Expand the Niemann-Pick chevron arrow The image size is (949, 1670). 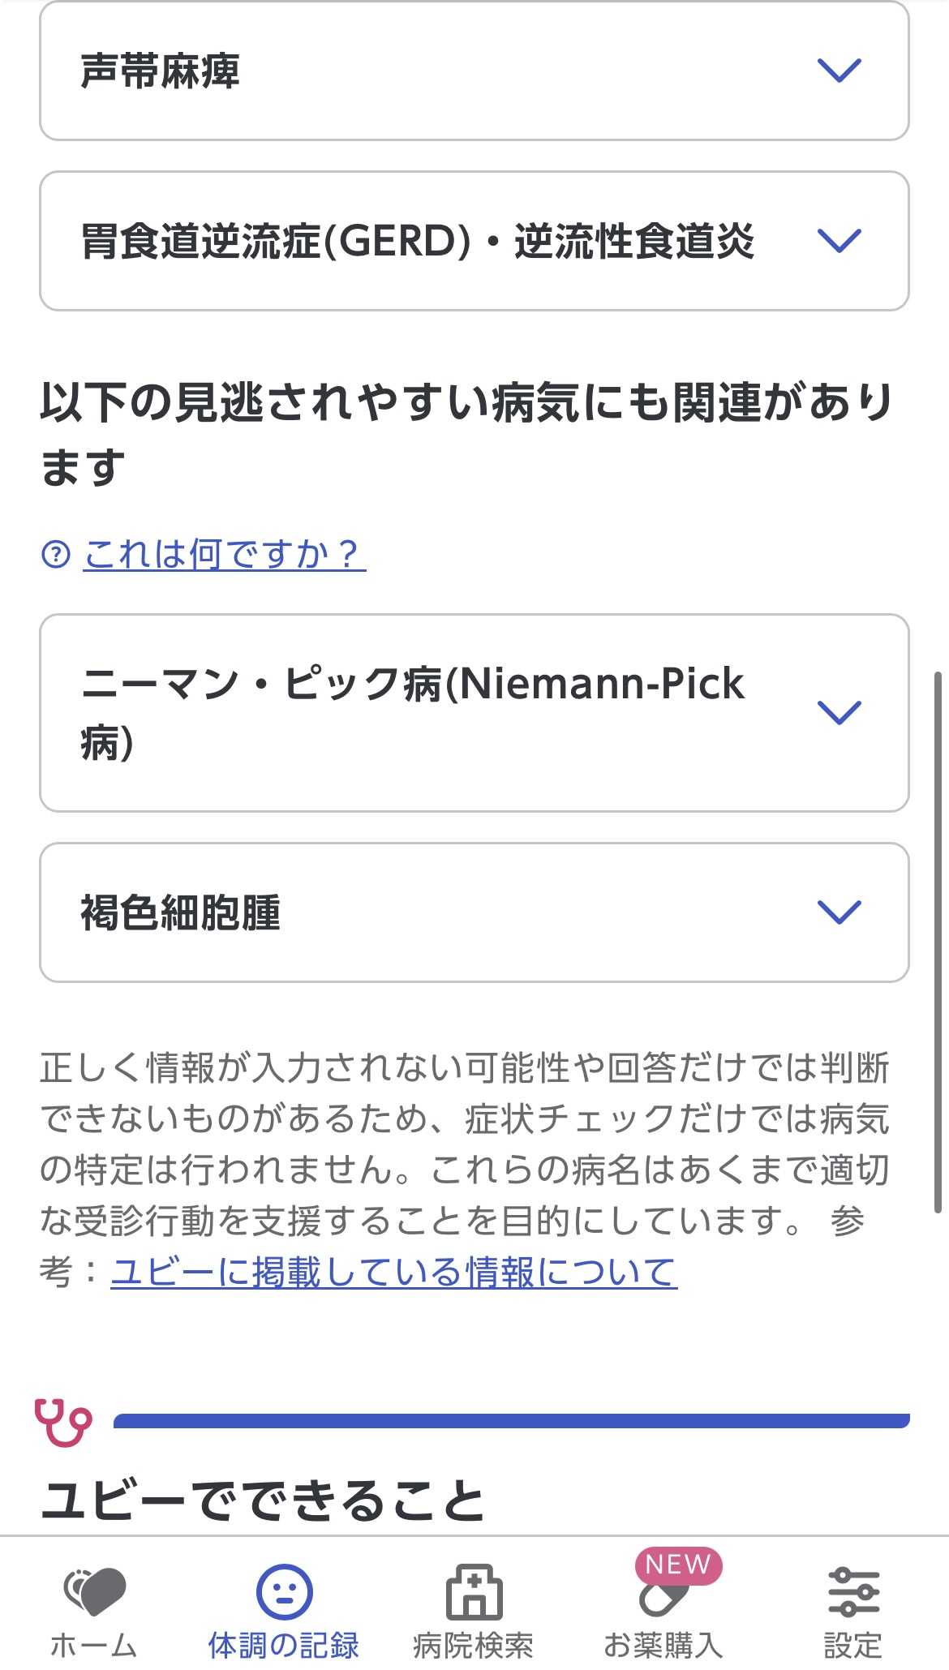(x=839, y=713)
